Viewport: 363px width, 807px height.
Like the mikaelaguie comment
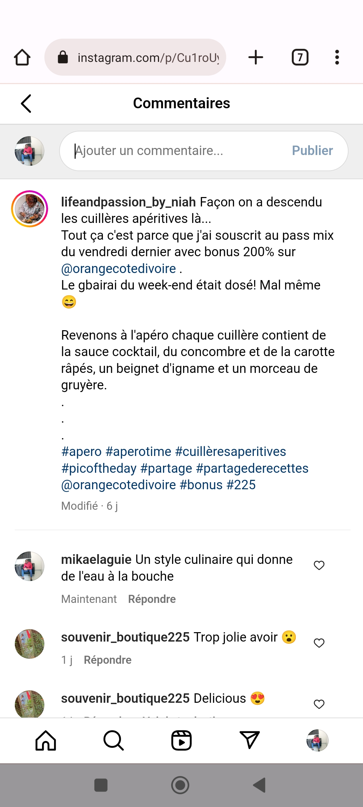click(x=319, y=565)
